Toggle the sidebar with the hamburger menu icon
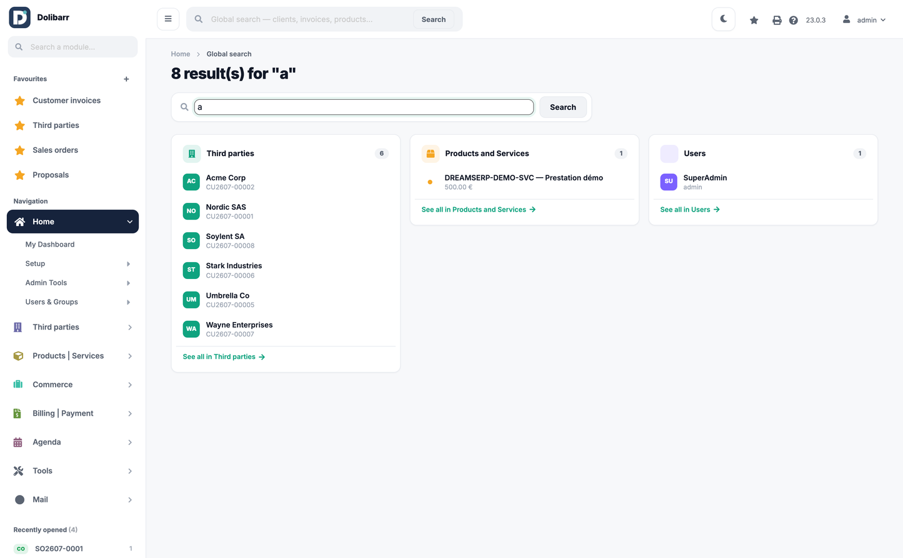The height and width of the screenshot is (558, 903). (168, 19)
